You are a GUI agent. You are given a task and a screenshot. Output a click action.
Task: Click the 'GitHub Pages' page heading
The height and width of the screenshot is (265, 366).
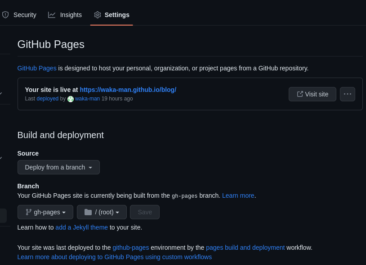click(51, 44)
